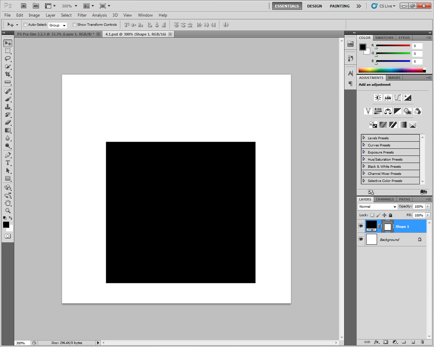This screenshot has height=347, width=434.
Task: Hide the Background layer visibility eye
Action: tap(361, 239)
